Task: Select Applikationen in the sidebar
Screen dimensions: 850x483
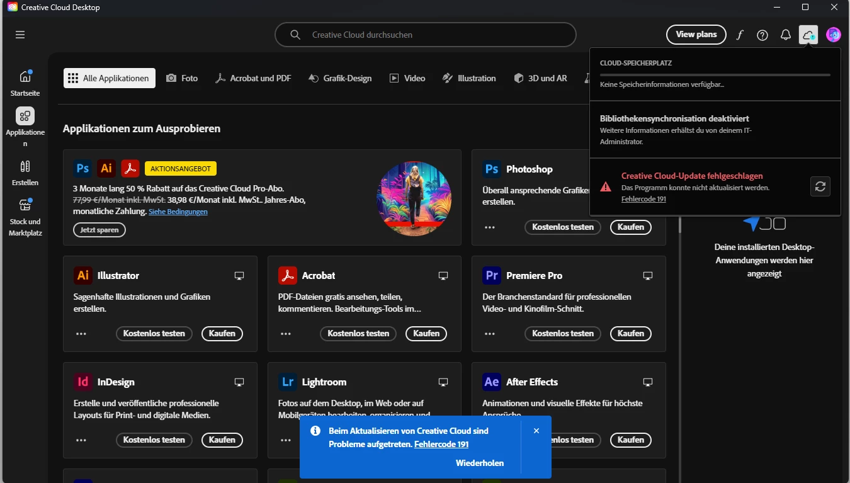Action: coord(25,127)
